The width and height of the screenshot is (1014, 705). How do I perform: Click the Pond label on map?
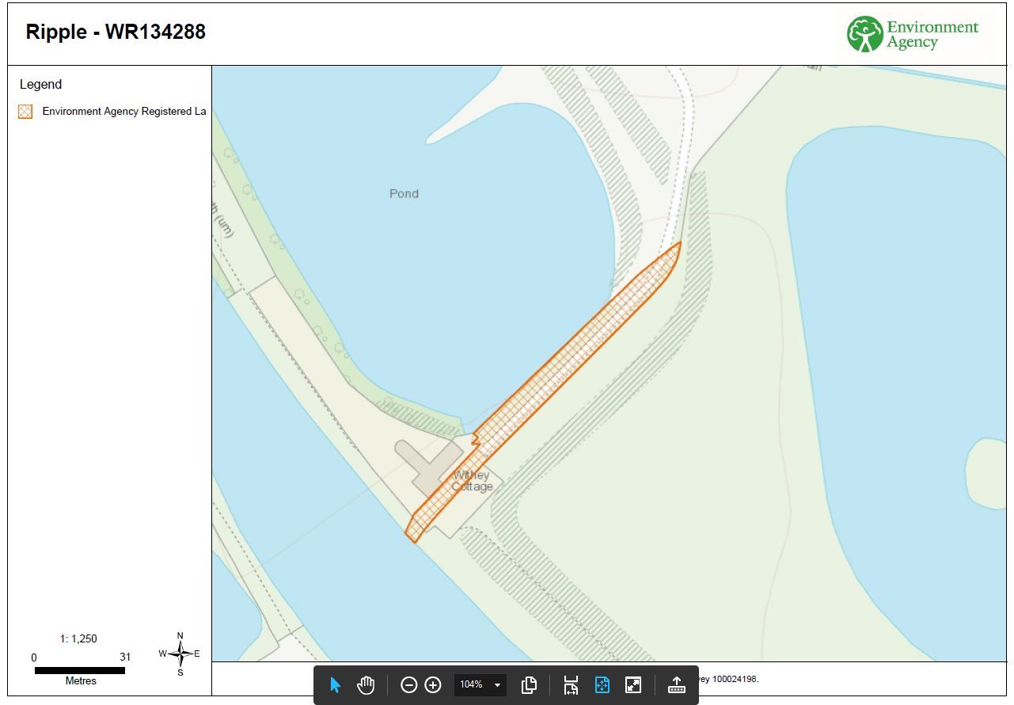click(x=404, y=193)
